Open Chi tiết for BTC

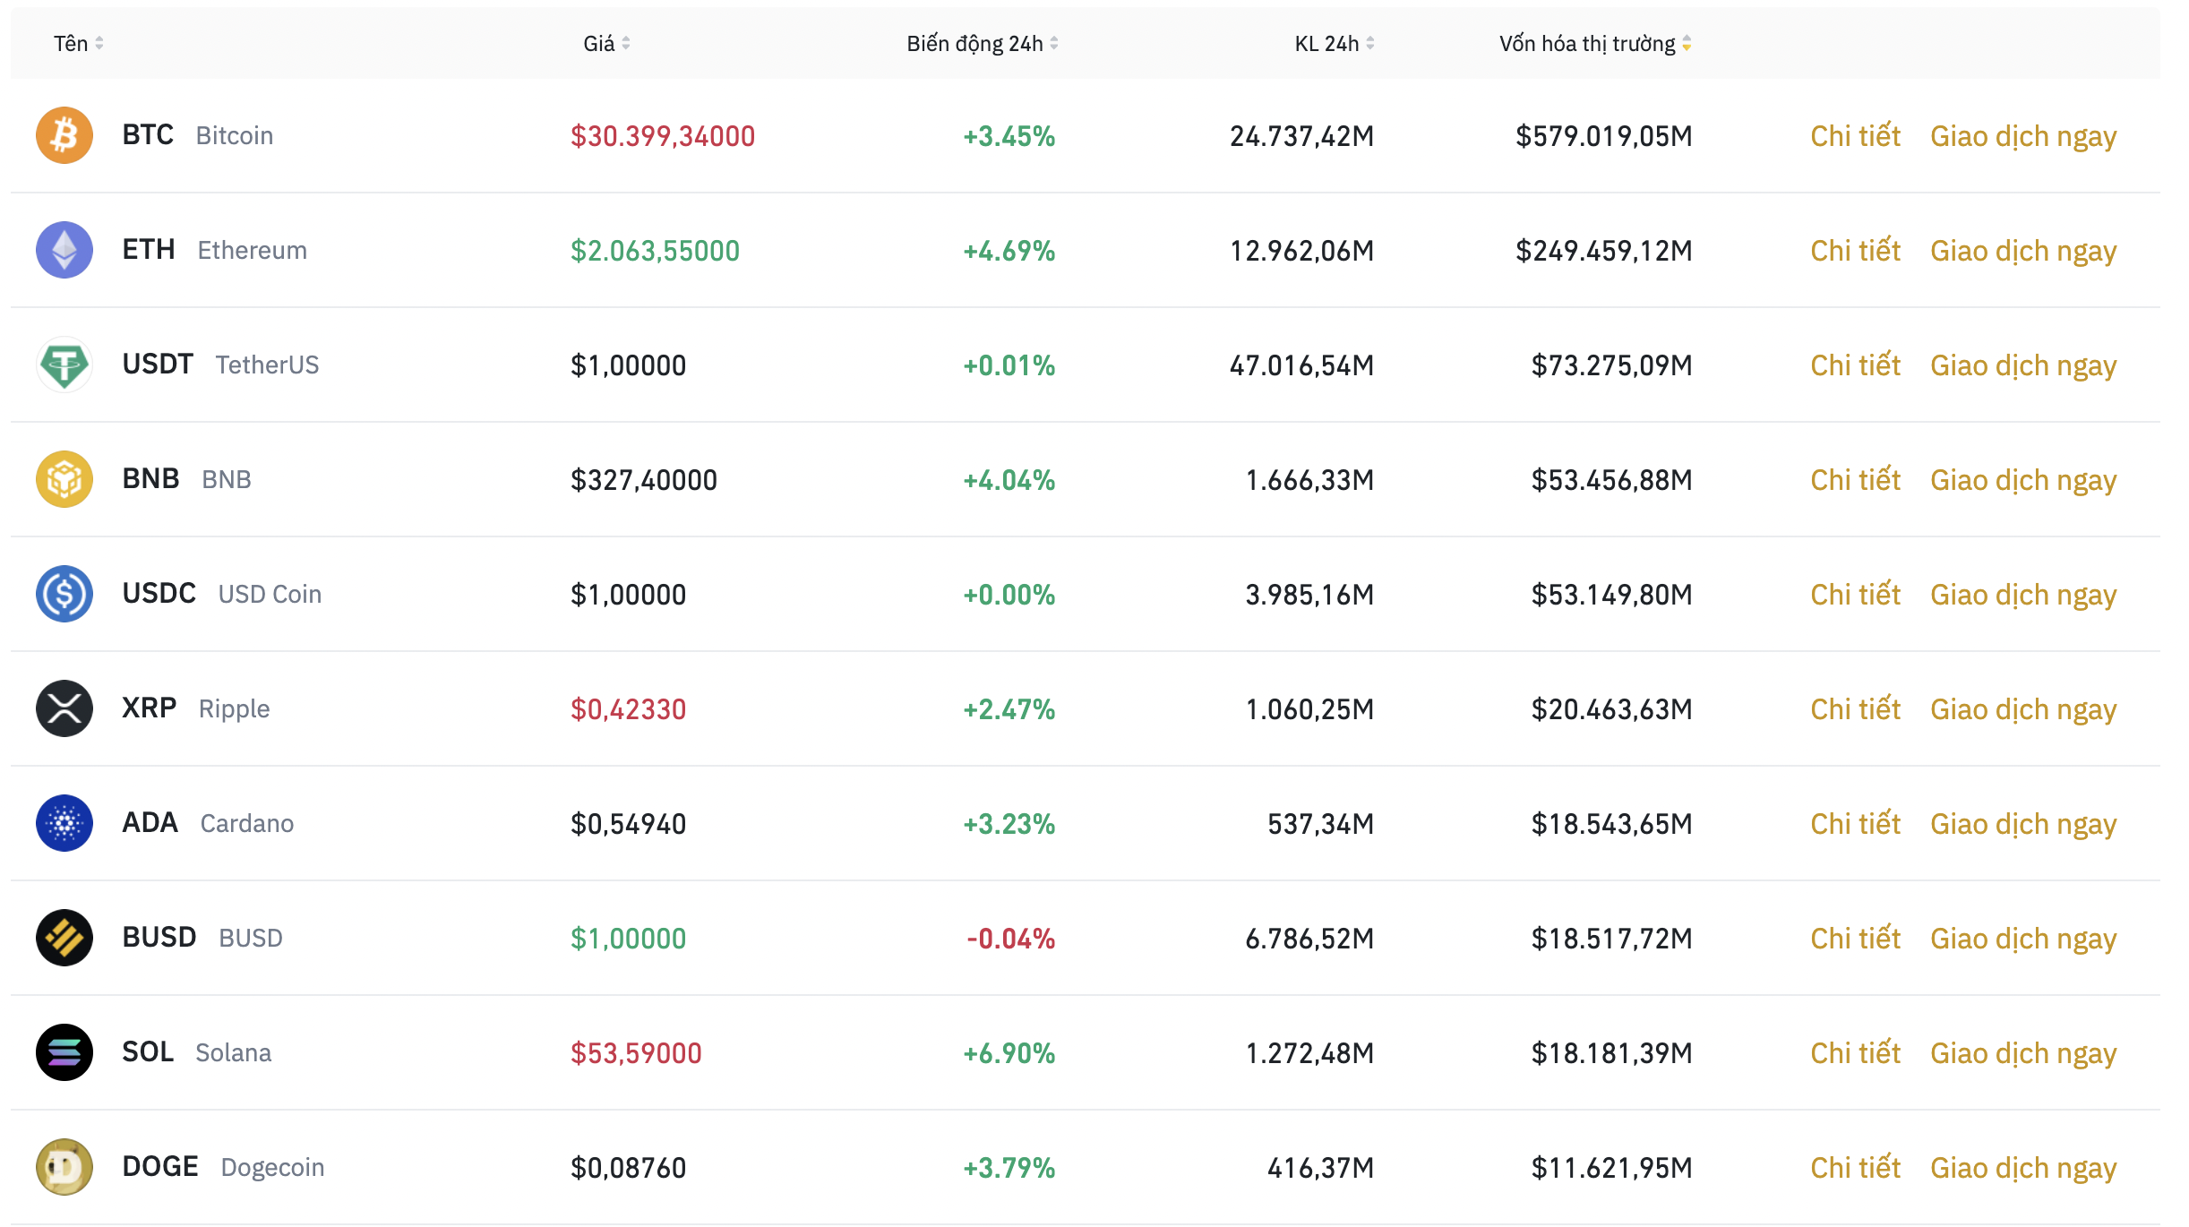click(x=1855, y=135)
